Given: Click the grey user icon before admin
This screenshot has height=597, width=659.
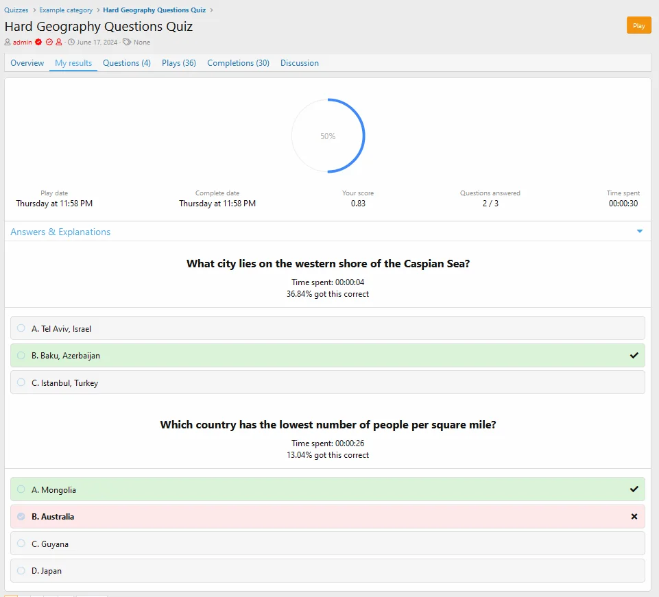Looking at the screenshot, I should pyautogui.click(x=8, y=42).
